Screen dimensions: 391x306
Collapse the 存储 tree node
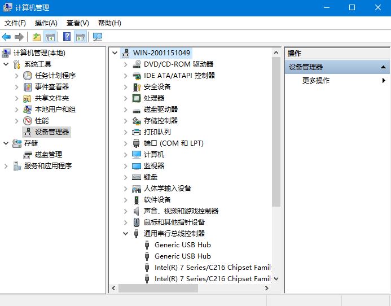6,143
